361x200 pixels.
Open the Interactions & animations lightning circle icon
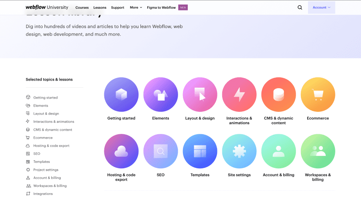click(239, 95)
